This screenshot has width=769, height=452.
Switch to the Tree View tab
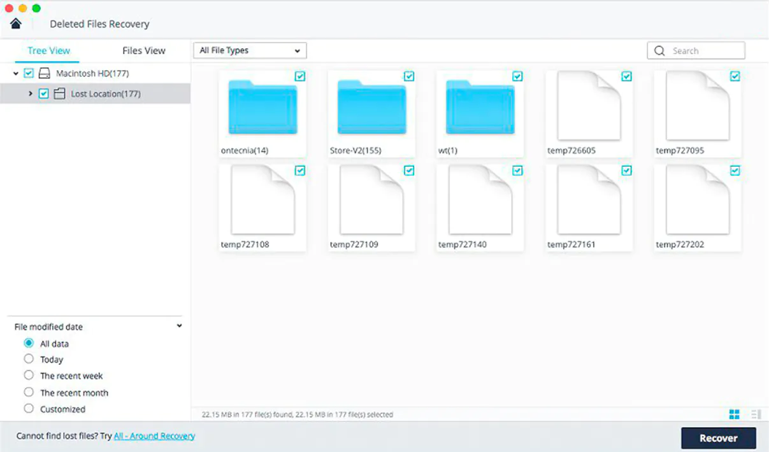[x=48, y=50]
